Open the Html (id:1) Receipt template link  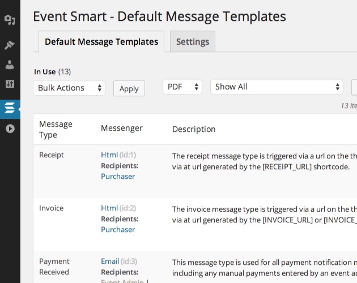[109, 155]
